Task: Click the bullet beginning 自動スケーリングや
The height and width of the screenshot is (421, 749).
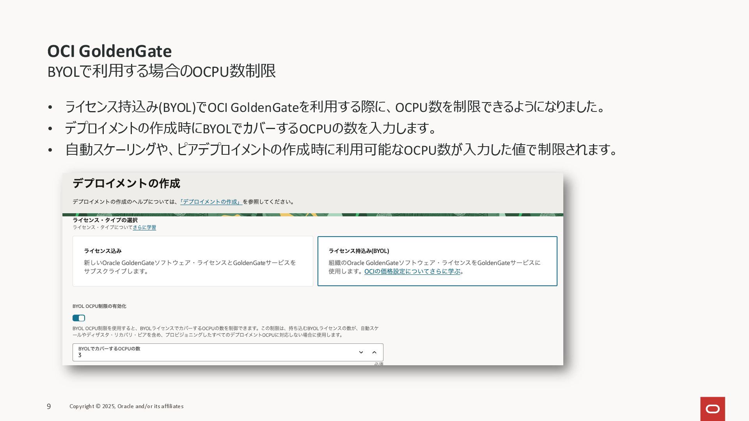Action: tap(341, 149)
